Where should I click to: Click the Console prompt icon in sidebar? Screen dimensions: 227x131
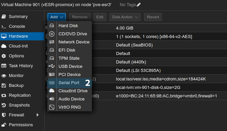pos(4,26)
